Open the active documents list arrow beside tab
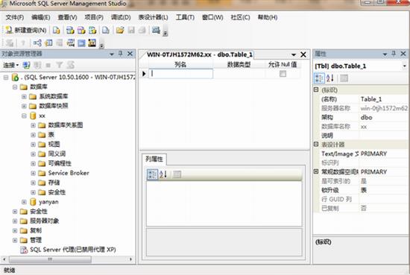This screenshot has height=275, width=410. (294, 54)
